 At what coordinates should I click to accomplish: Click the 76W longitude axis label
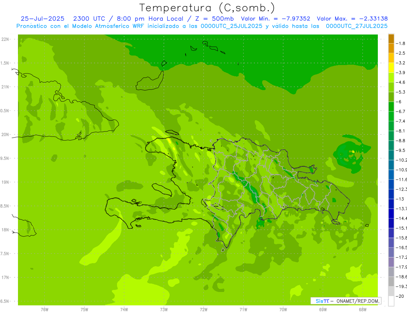[x=44, y=310]
